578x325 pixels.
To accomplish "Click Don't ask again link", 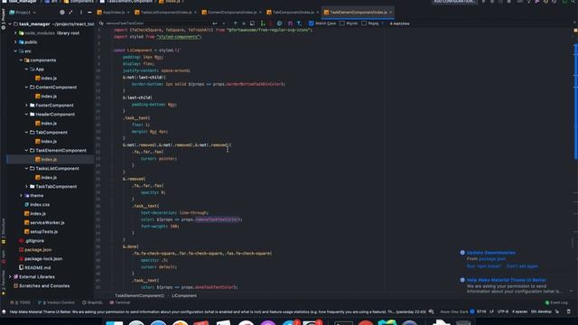I will click(522, 266).
